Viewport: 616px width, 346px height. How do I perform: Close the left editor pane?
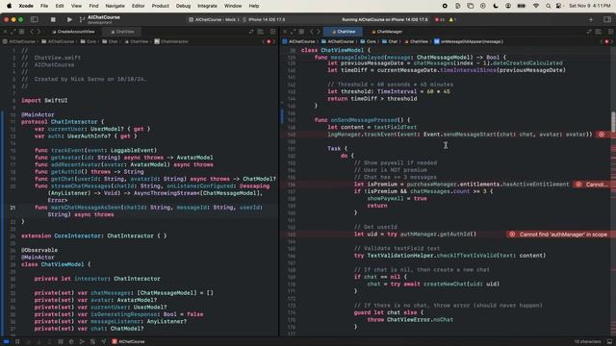coord(5,32)
